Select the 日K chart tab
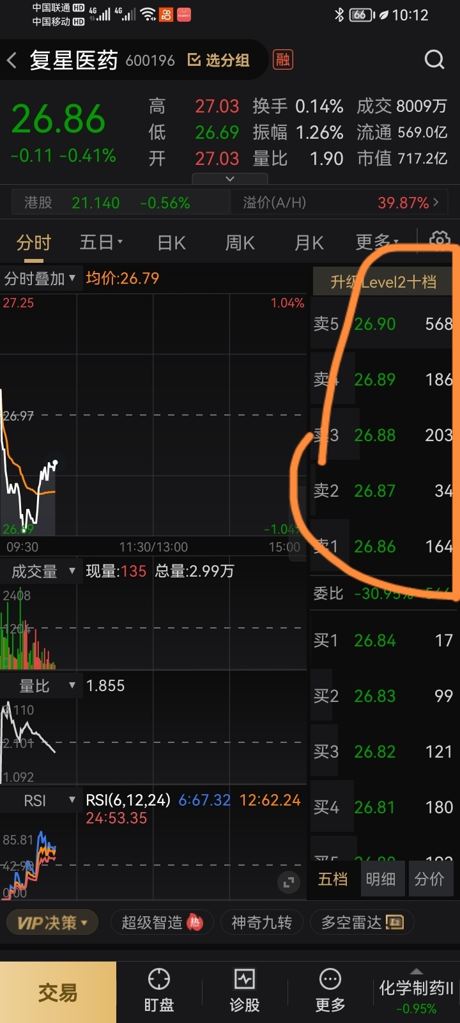This screenshot has height=1023, width=460. (172, 243)
